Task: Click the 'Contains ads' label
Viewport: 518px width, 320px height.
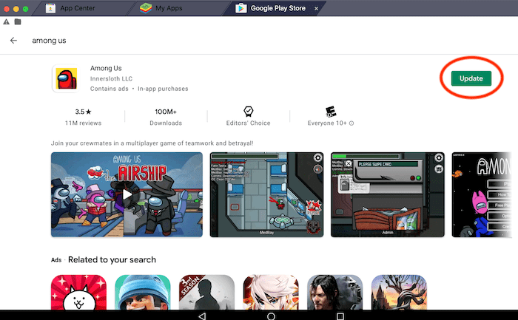Action: [109, 89]
